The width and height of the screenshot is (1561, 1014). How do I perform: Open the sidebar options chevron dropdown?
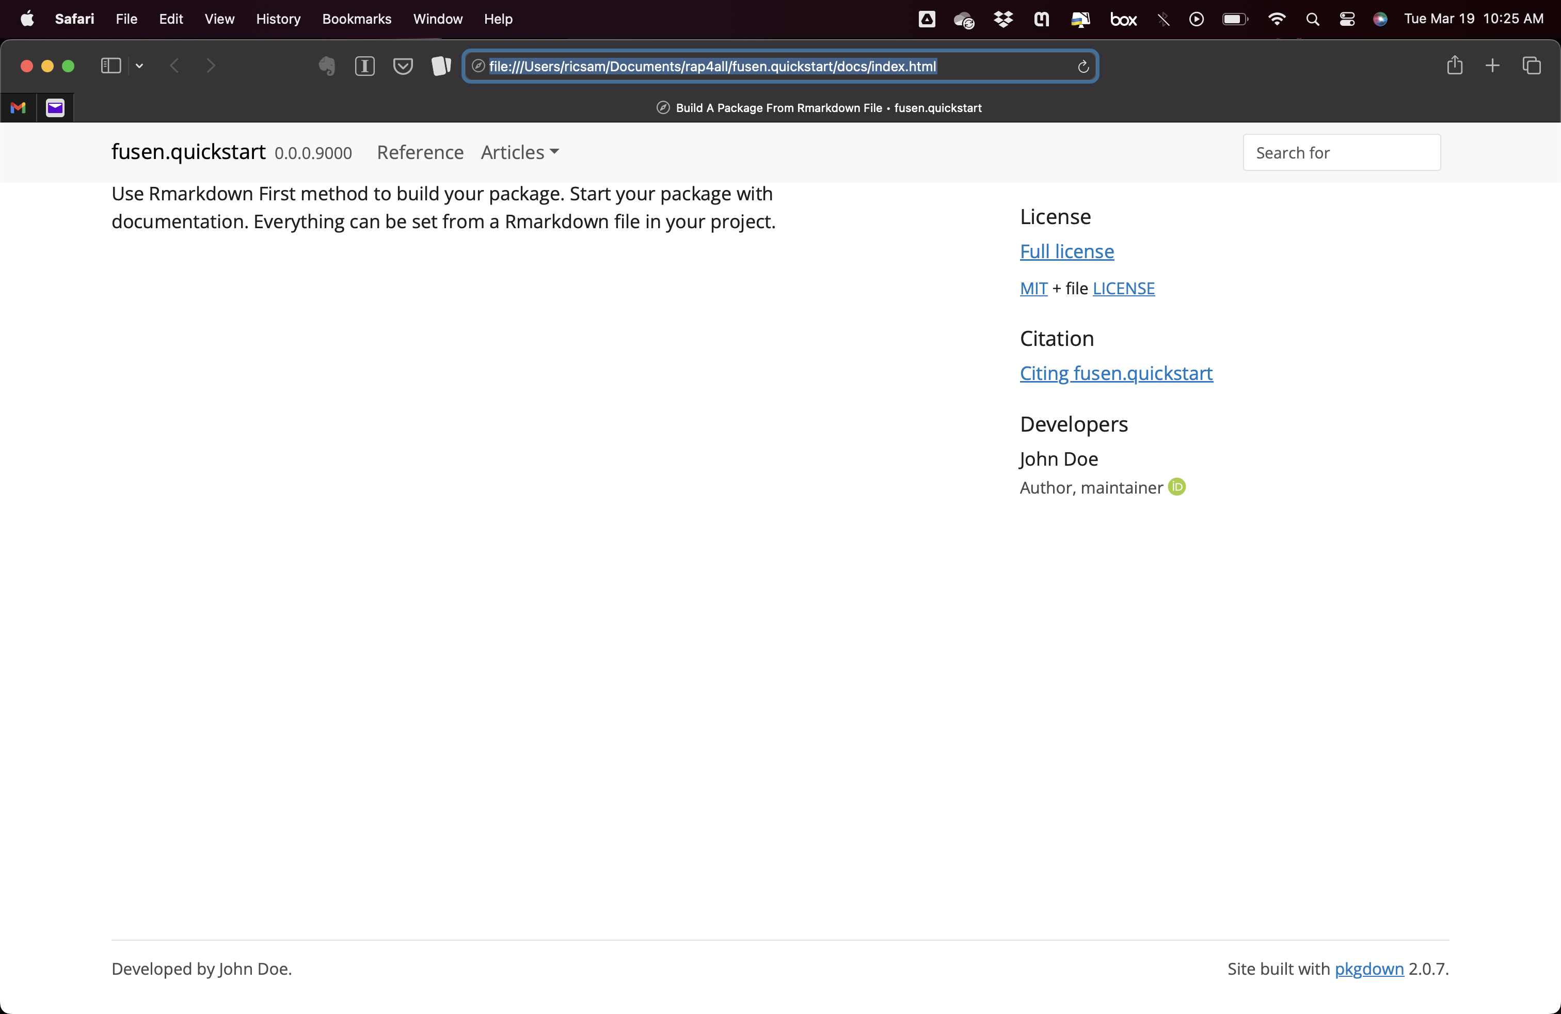point(139,66)
